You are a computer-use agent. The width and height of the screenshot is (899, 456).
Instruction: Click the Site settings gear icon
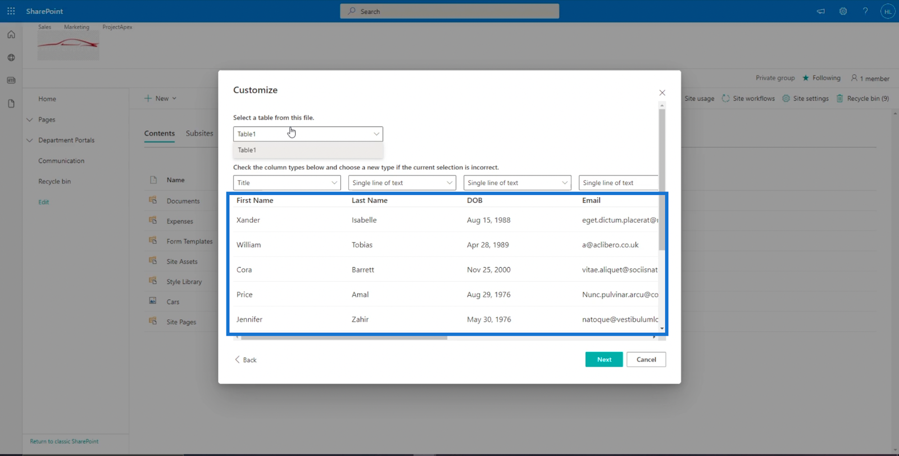coord(786,98)
